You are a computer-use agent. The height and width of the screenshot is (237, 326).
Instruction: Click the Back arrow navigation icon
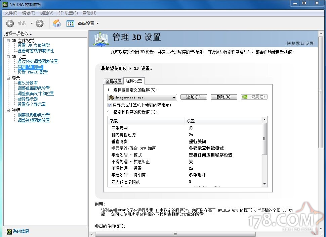point(10,23)
